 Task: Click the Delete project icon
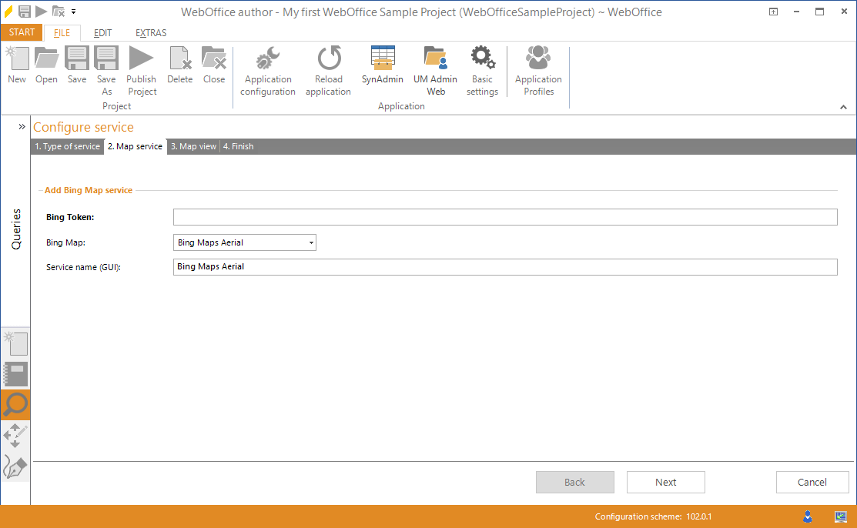(x=179, y=62)
